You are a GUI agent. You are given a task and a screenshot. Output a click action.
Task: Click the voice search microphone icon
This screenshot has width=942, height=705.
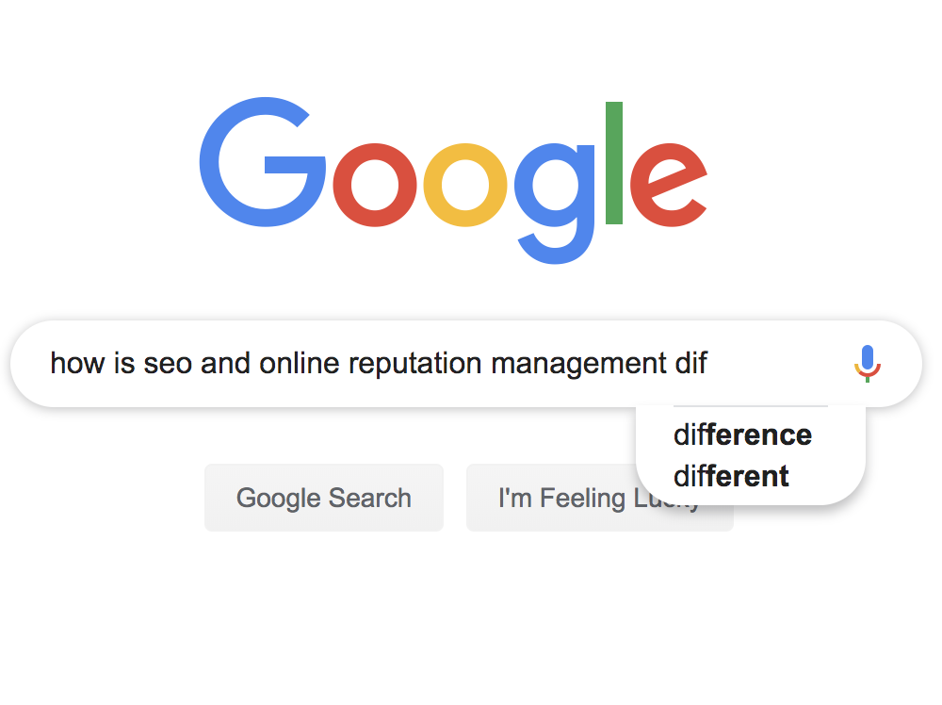point(867,364)
